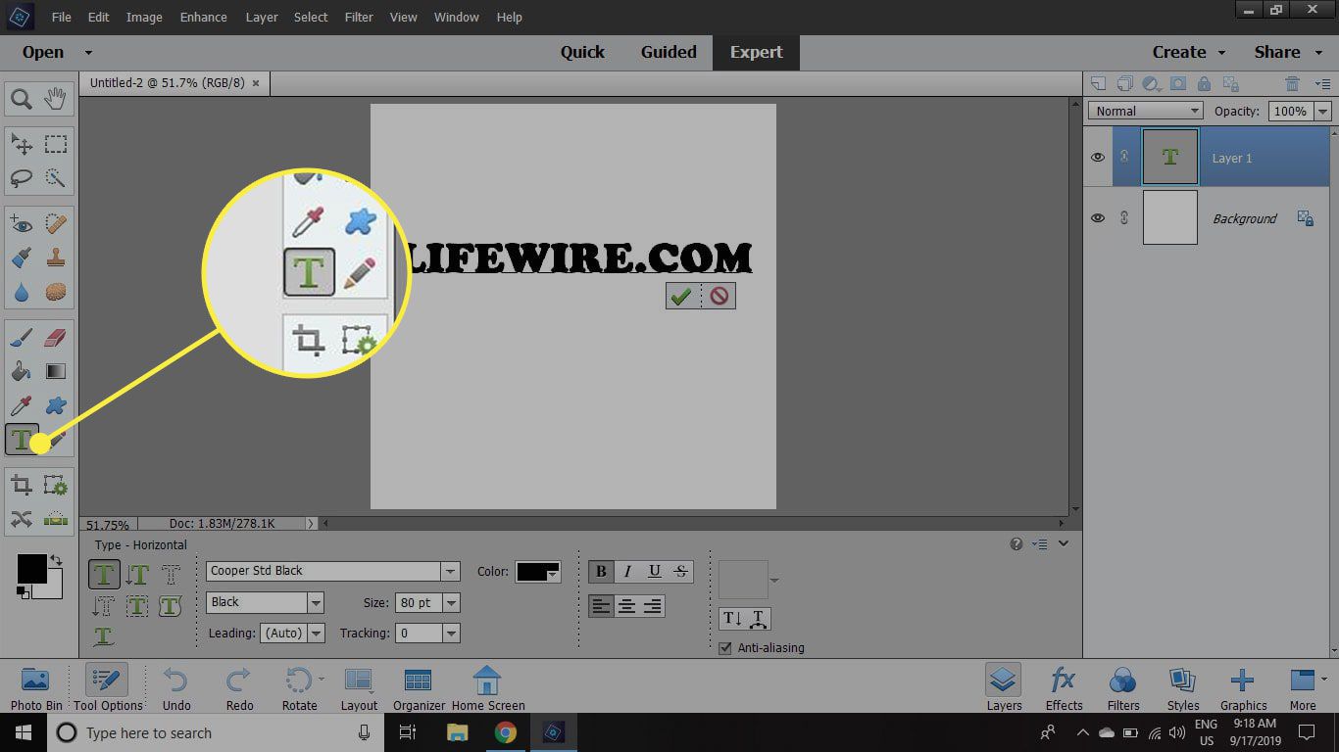Select the Custom Shape tool
The width and height of the screenshot is (1339, 752).
(56, 405)
